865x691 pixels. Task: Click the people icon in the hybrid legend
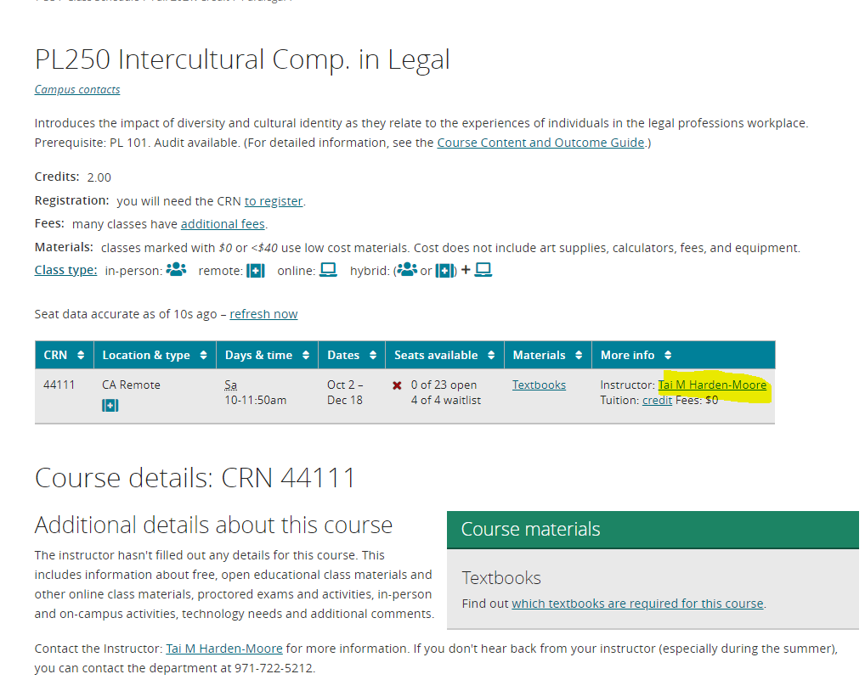(407, 269)
